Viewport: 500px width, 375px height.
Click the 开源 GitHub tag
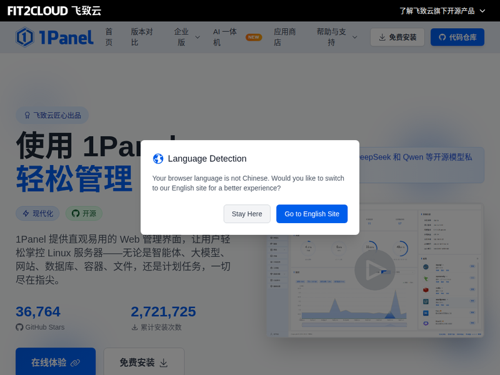84,213
